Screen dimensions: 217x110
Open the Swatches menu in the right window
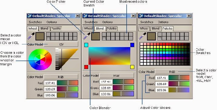(147, 22)
